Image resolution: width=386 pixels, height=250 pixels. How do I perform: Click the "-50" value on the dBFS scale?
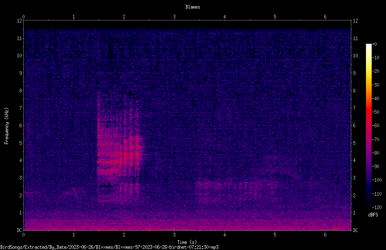(376, 112)
